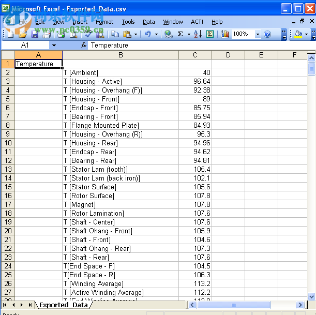Select column C header

[195, 55]
